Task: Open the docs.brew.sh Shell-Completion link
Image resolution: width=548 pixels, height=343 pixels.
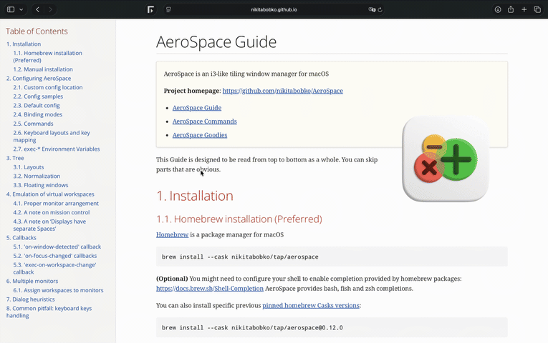Action: 210,288
